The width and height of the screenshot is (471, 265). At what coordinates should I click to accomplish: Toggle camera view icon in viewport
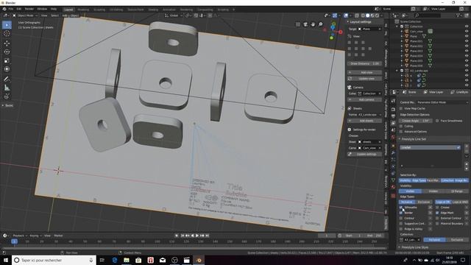(305, 24)
